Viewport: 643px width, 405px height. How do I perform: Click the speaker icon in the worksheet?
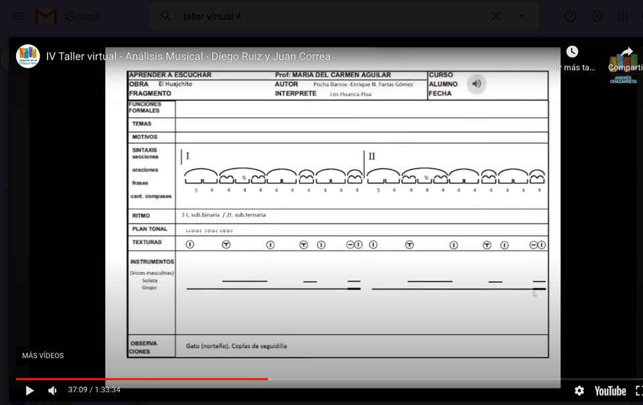[x=476, y=84]
